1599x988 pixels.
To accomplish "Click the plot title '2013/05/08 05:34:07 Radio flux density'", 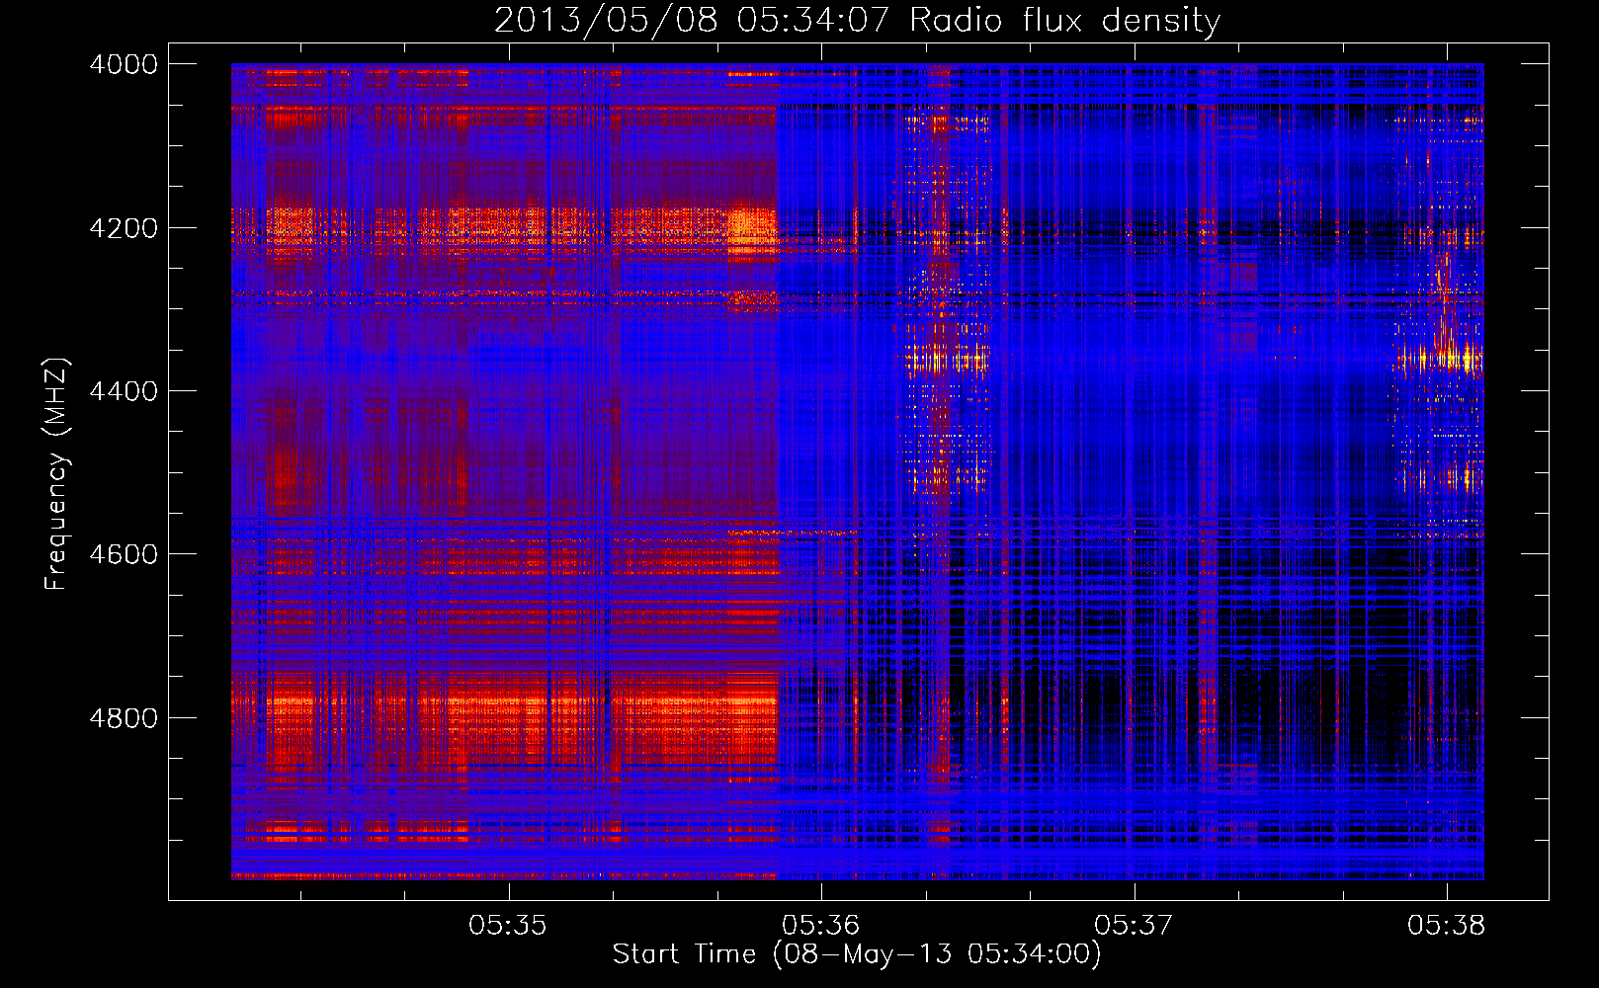I will [x=857, y=20].
